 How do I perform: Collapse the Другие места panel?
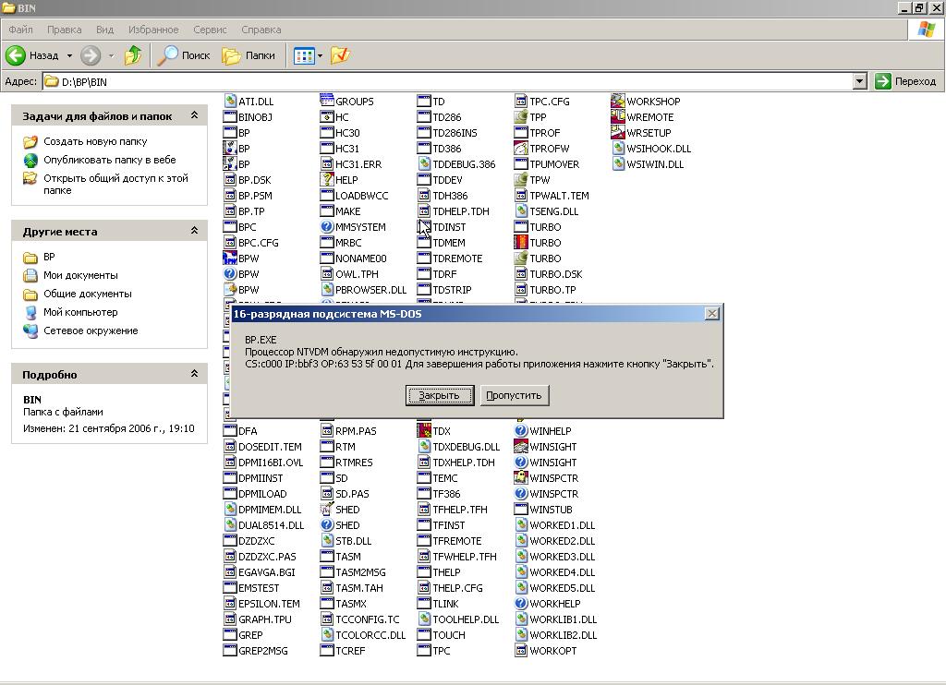(x=194, y=232)
